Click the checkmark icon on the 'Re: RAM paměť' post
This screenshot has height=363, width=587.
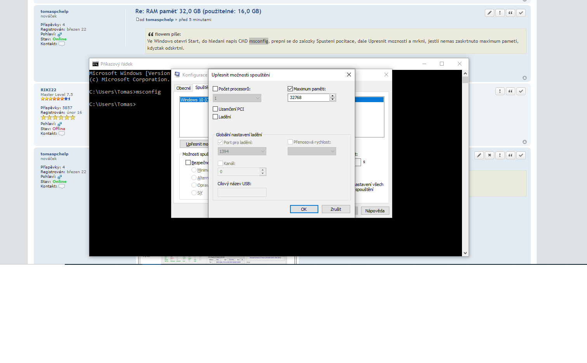tap(521, 13)
